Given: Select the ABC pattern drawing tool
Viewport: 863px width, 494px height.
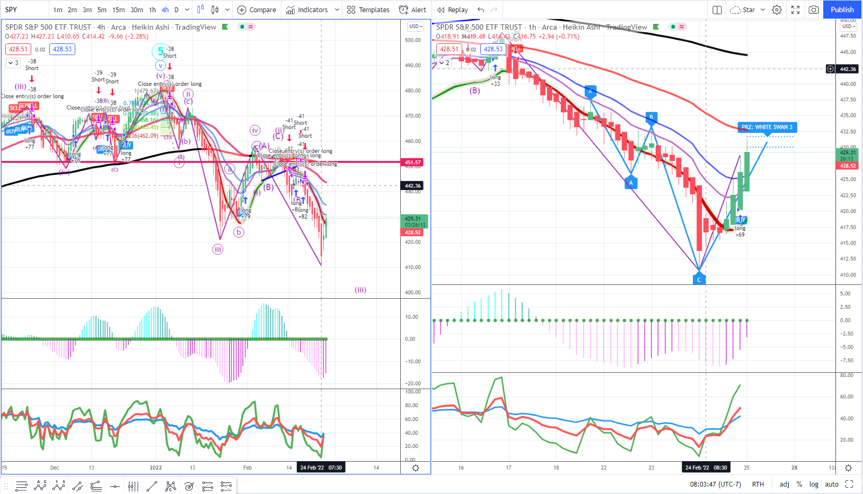Looking at the screenshot, I should tap(40, 486).
